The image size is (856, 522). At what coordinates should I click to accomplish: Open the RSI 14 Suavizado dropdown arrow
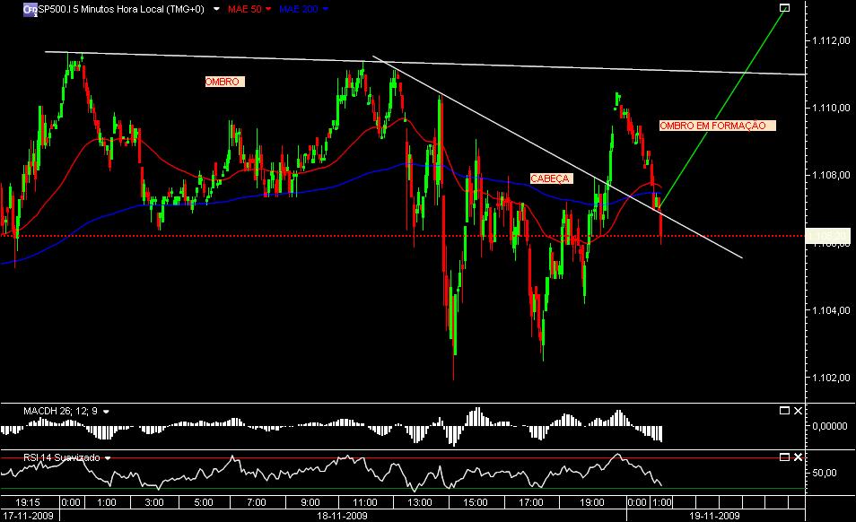(x=108, y=458)
